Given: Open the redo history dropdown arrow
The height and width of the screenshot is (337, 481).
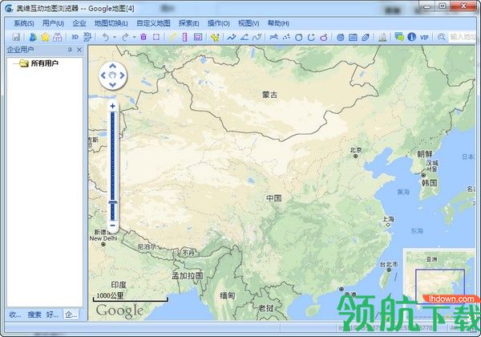Looking at the screenshot, I should (x=134, y=37).
